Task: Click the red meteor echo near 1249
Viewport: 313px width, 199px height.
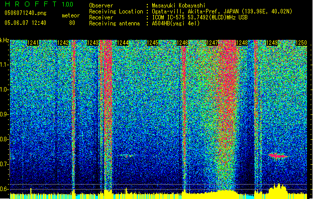Action: tap(278, 156)
